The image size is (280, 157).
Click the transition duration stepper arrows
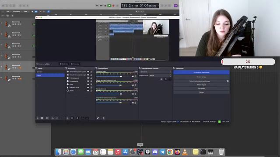[170, 75]
